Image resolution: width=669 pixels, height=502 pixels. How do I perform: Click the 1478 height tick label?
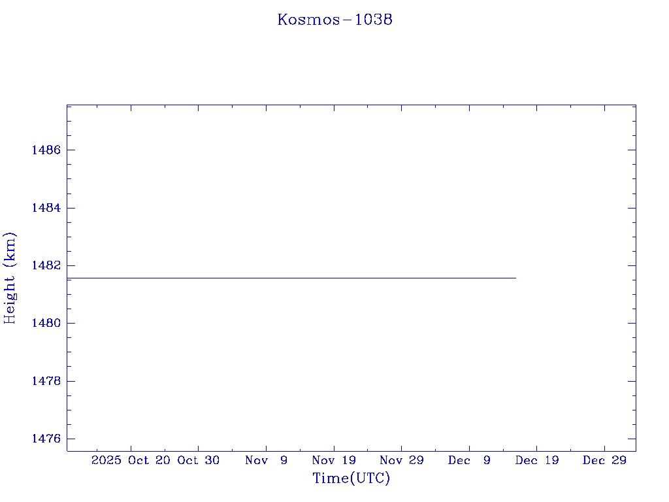[x=46, y=381]
